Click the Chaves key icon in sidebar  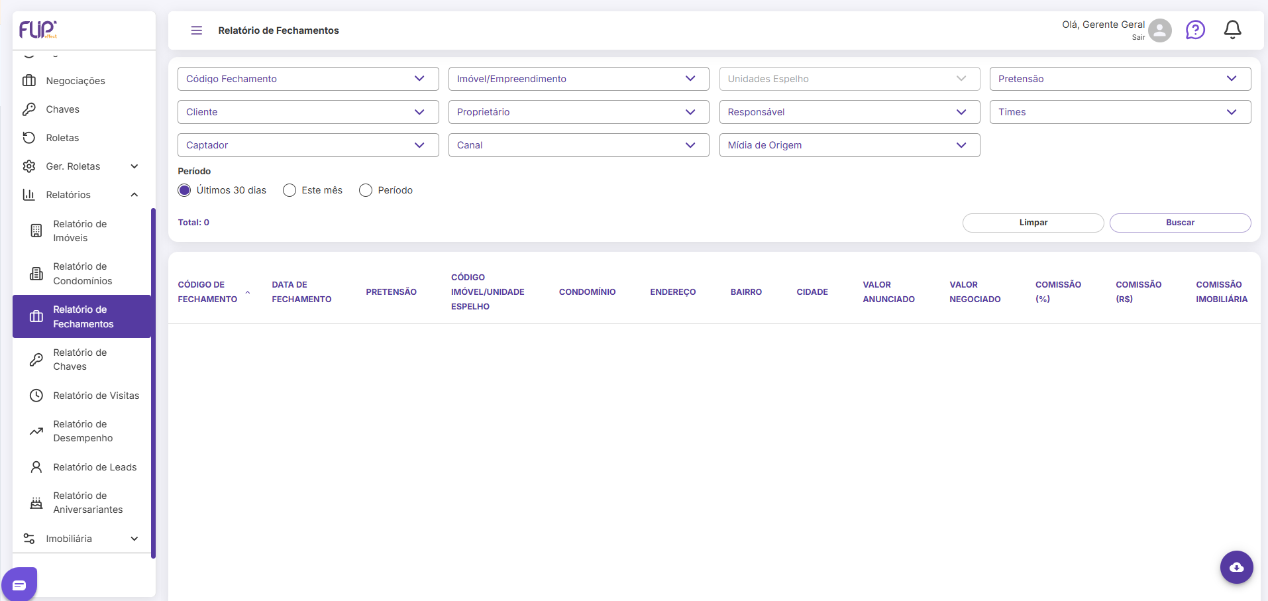29,109
